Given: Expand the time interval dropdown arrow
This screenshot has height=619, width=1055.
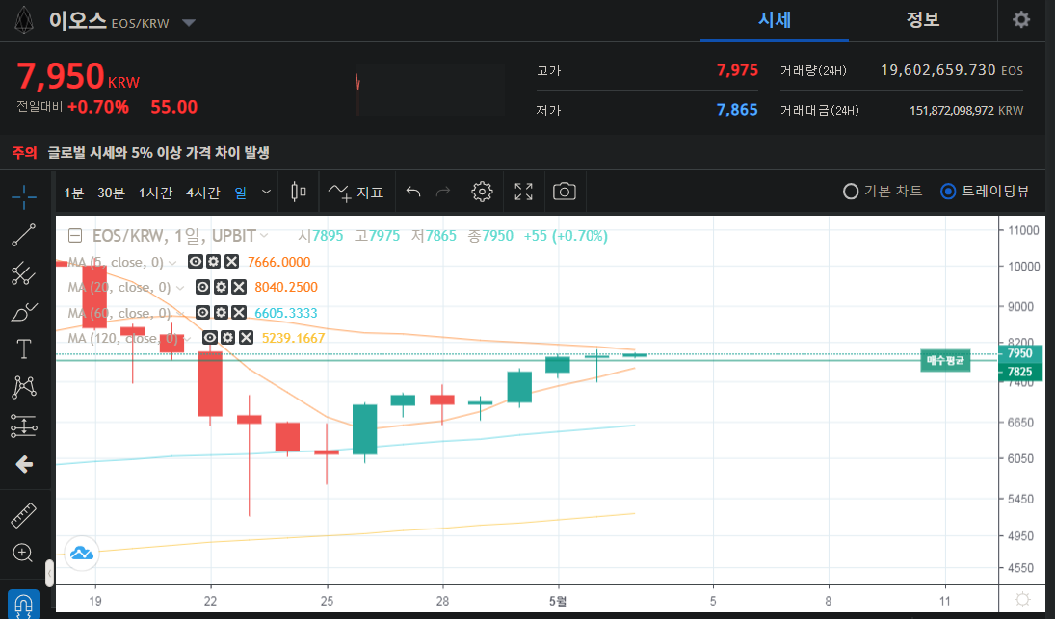Looking at the screenshot, I should [267, 193].
